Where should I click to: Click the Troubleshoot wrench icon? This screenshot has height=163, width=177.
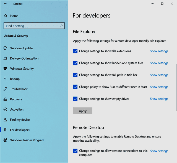(5, 89)
